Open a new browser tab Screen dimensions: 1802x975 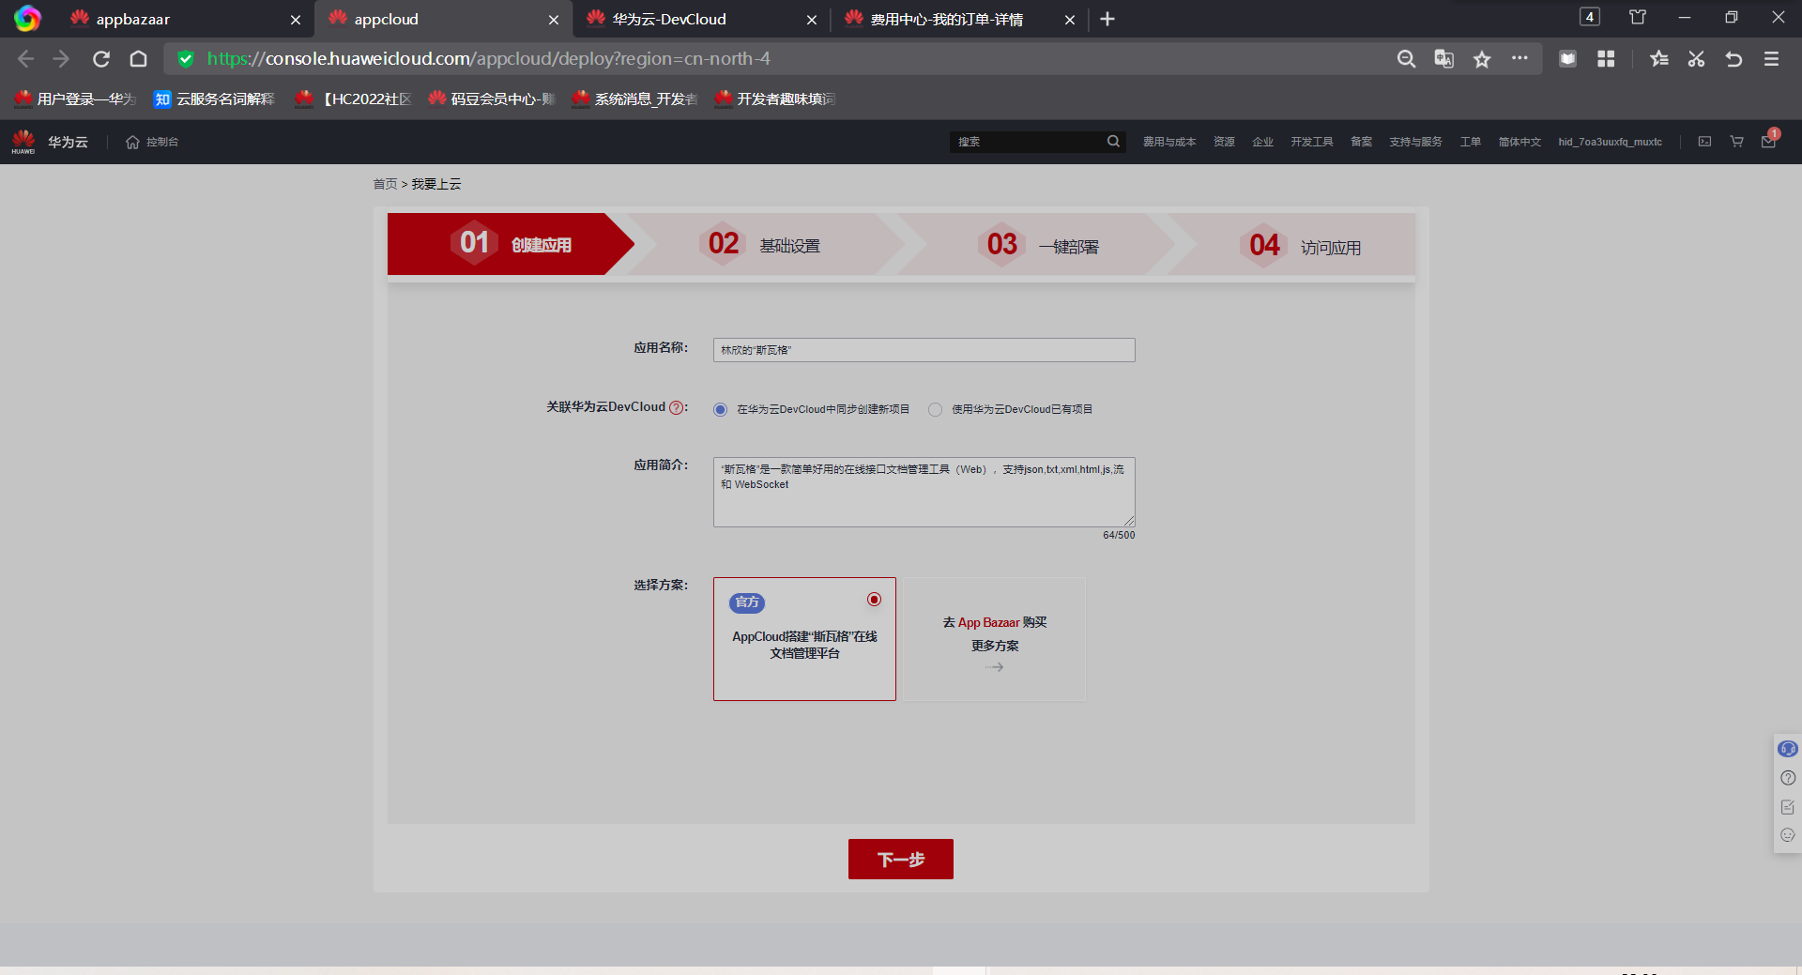point(1107,19)
